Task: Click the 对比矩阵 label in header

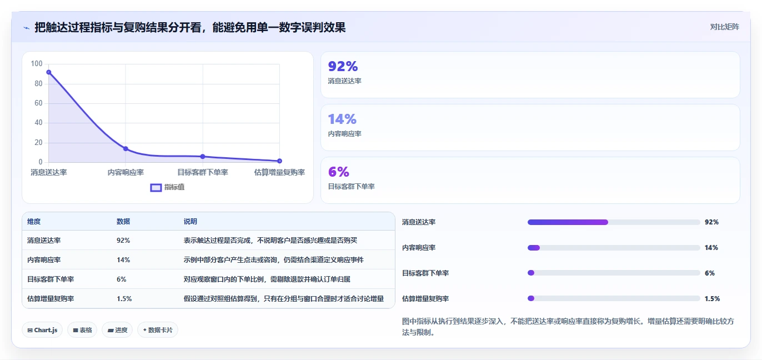Action: (x=724, y=27)
